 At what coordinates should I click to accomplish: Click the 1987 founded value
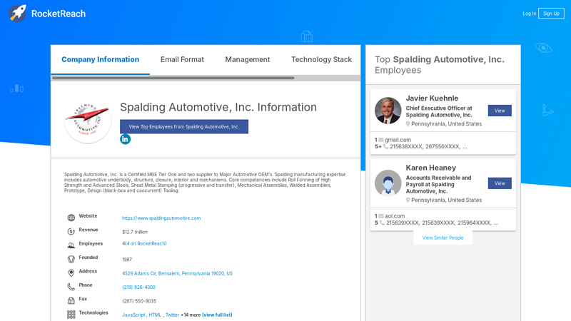pyautogui.click(x=127, y=260)
